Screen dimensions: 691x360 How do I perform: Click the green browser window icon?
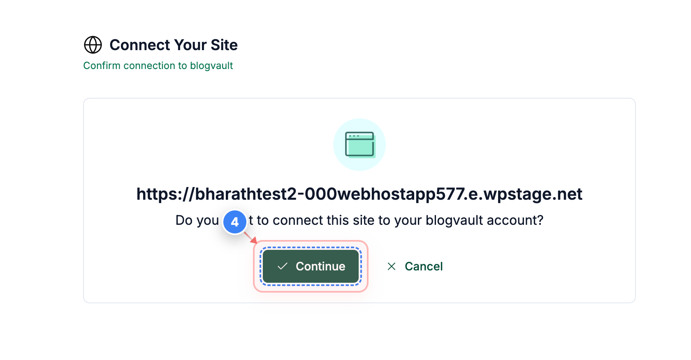pos(359,144)
